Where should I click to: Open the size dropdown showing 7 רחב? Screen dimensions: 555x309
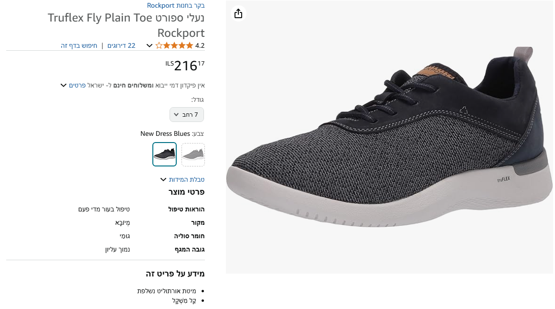coord(186,114)
